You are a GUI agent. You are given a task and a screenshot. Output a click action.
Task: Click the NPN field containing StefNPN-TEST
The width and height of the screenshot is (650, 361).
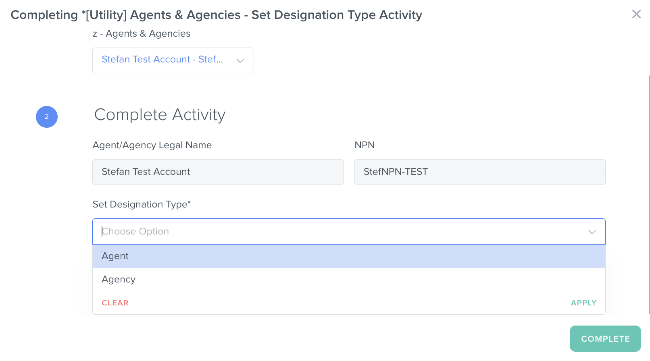(x=479, y=172)
